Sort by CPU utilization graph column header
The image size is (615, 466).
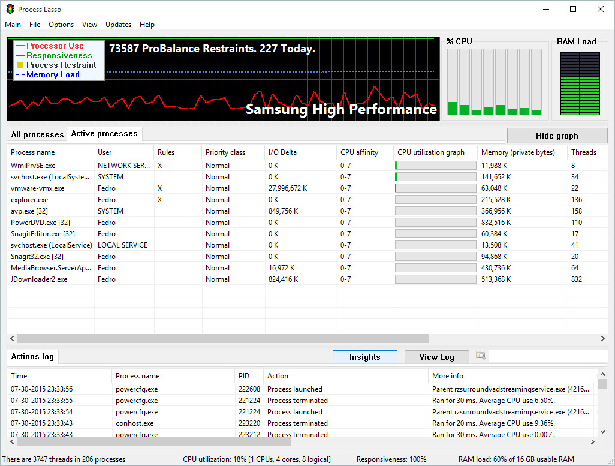click(436, 152)
